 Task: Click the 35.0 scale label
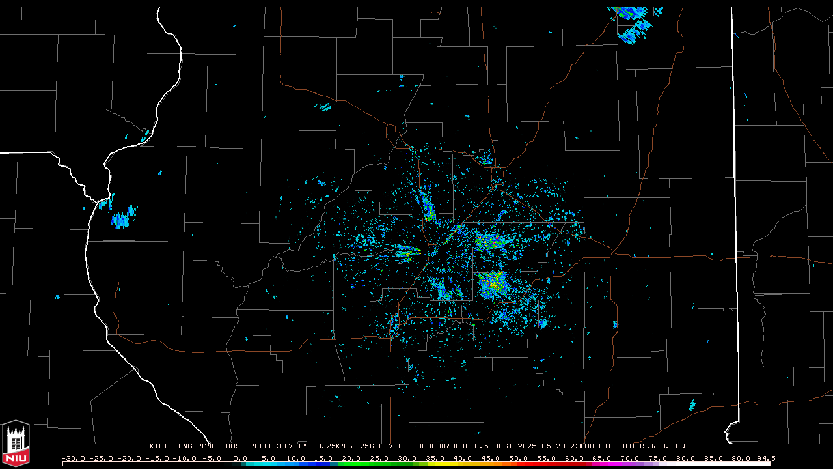(x=435, y=459)
